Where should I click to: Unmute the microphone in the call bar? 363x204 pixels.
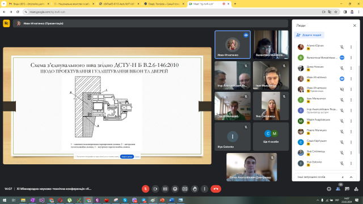(145, 189)
